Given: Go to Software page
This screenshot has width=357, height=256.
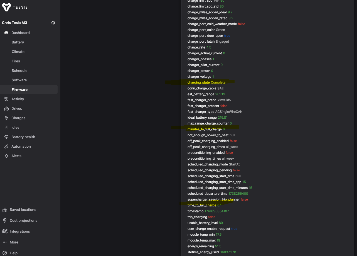Looking at the screenshot, I should tap(19, 80).
